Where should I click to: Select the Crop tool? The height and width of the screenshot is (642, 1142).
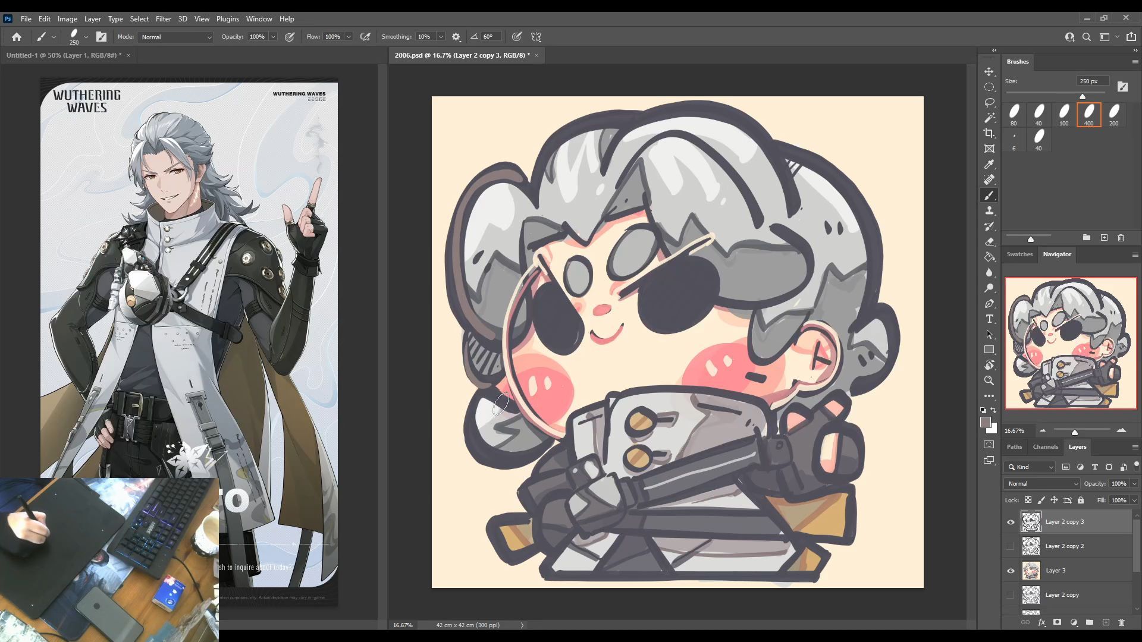pyautogui.click(x=989, y=133)
